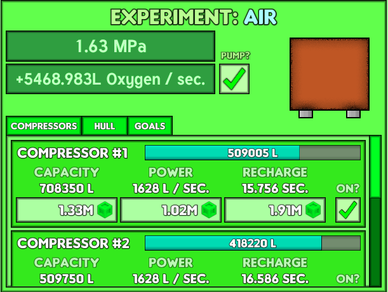Open the Hull tab
The image size is (388, 292).
pyautogui.click(x=104, y=126)
